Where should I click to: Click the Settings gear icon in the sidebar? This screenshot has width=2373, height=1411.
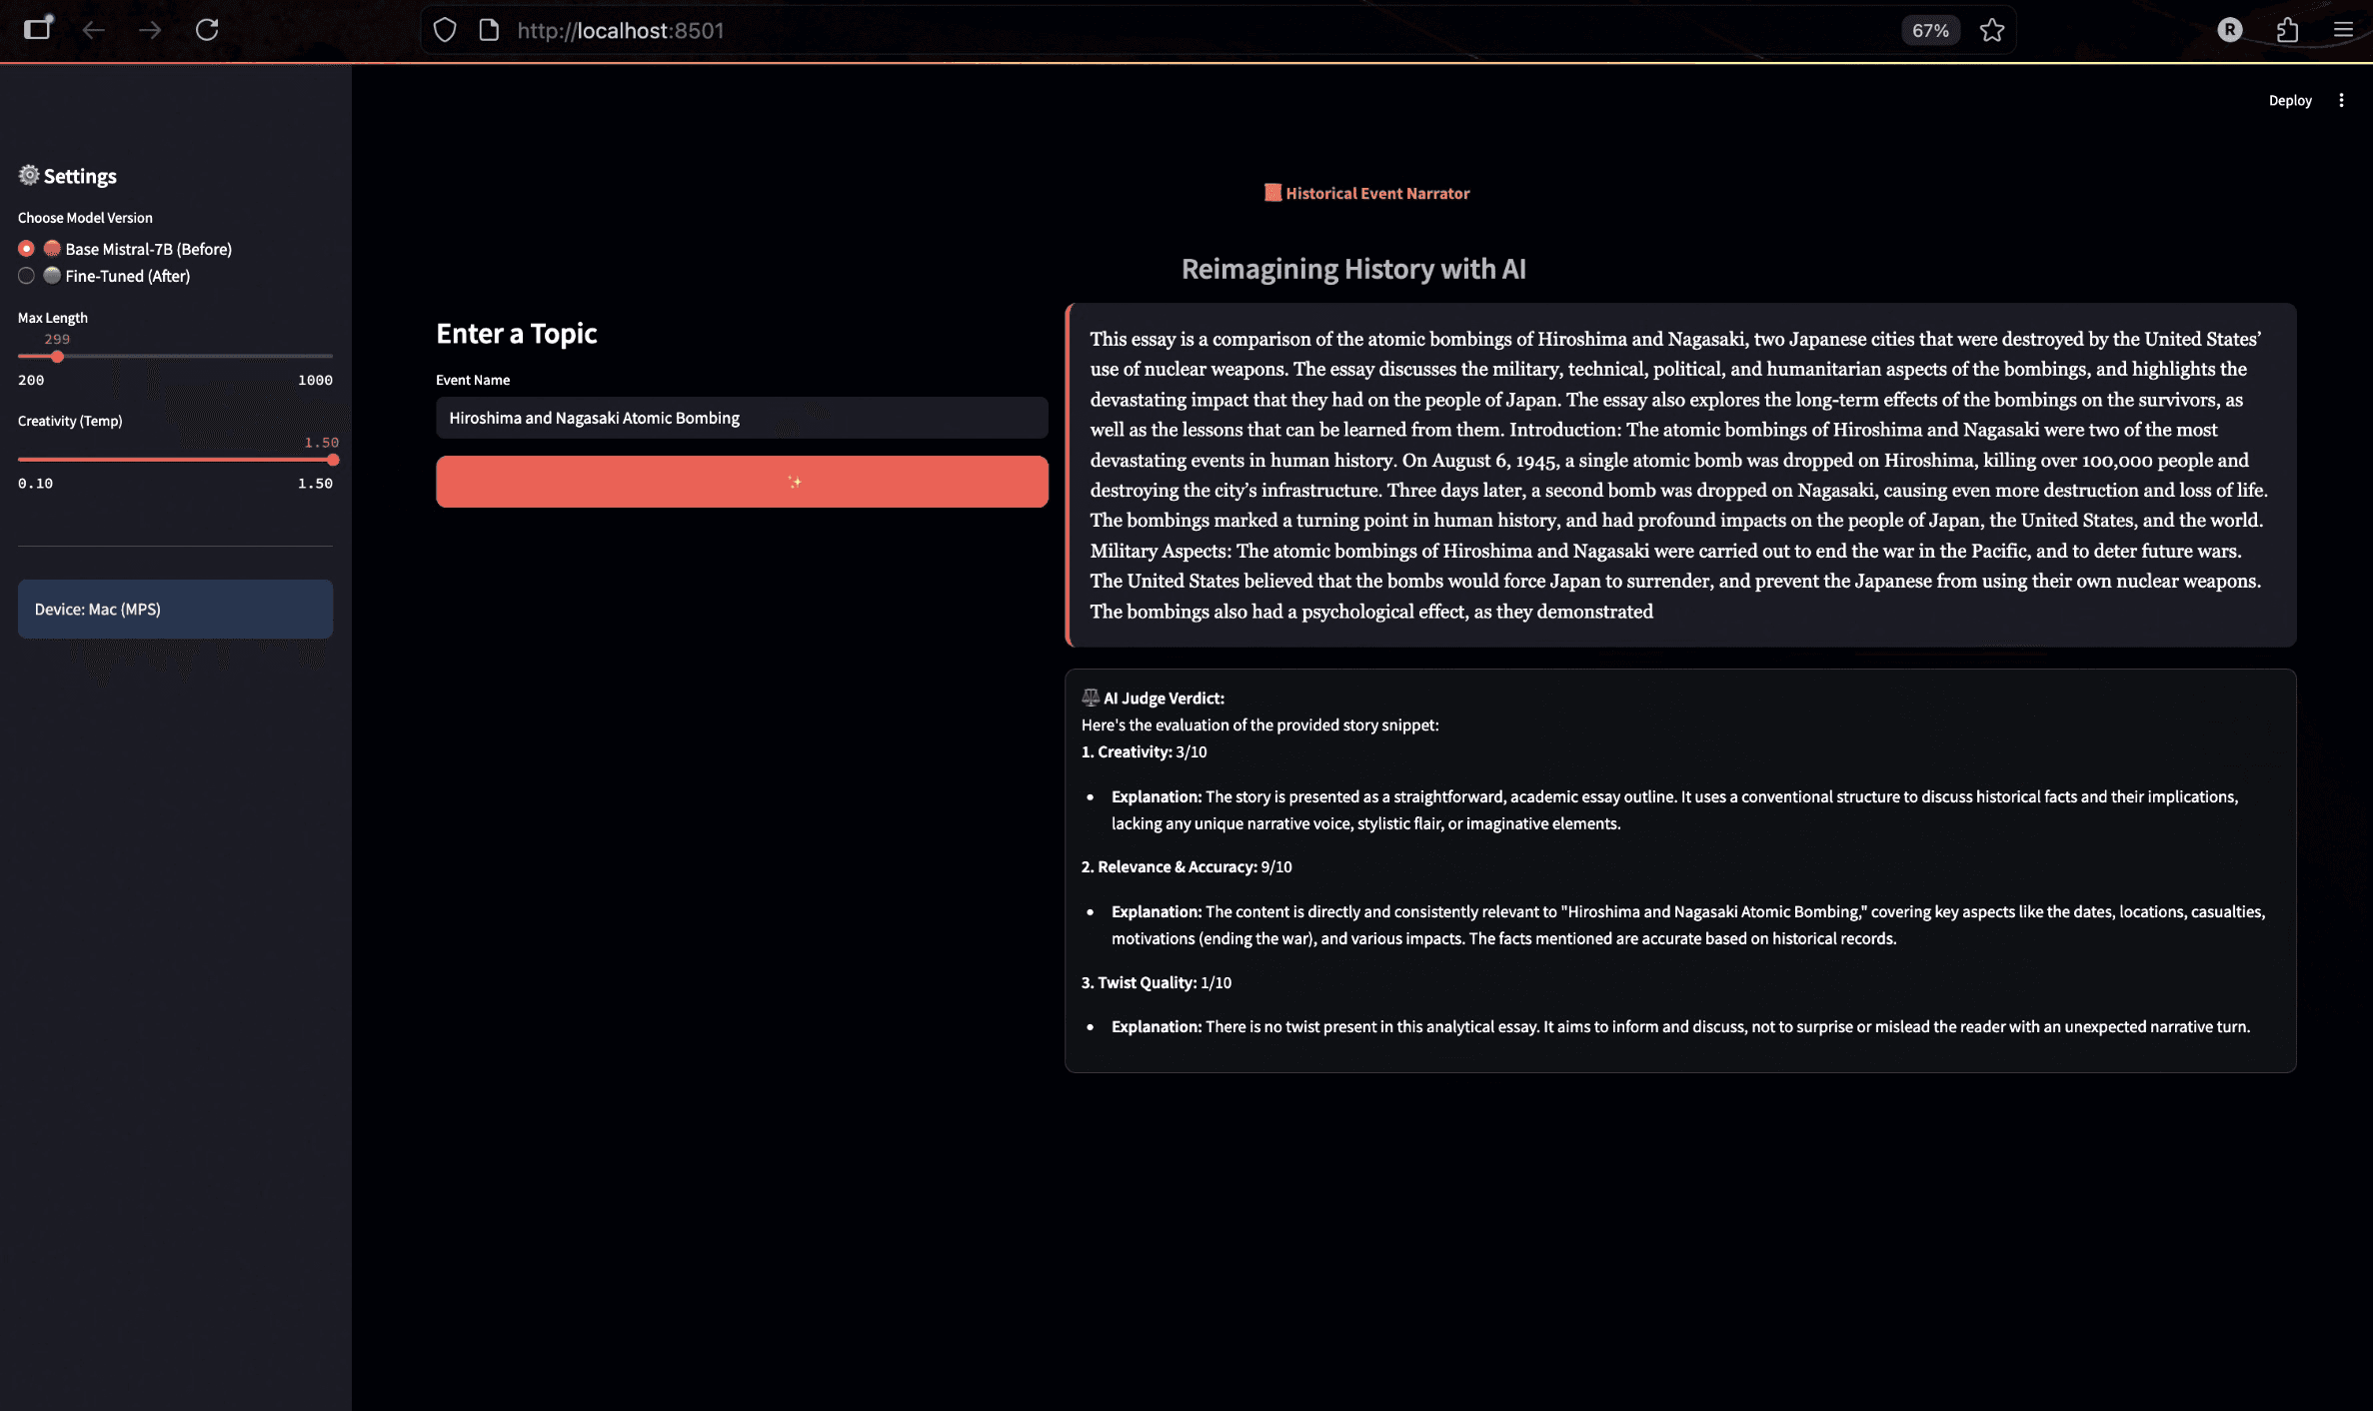29,175
